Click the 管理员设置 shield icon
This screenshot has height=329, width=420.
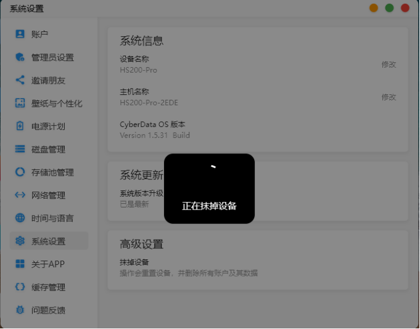point(20,57)
